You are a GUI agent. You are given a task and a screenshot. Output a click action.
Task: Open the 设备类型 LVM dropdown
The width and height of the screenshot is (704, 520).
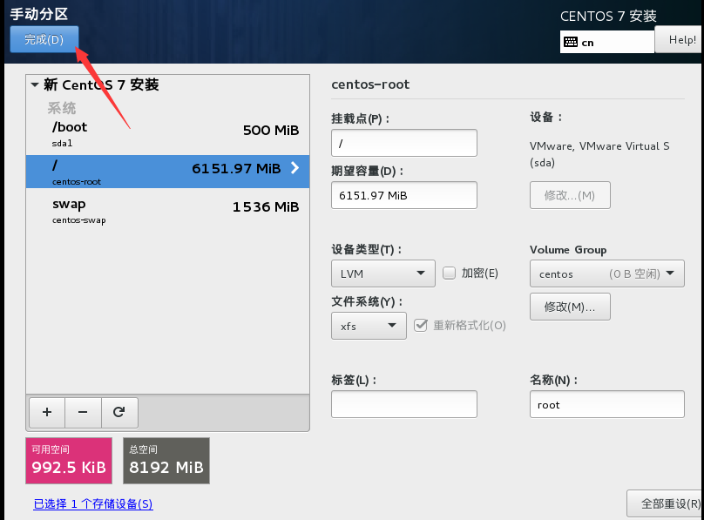click(382, 274)
